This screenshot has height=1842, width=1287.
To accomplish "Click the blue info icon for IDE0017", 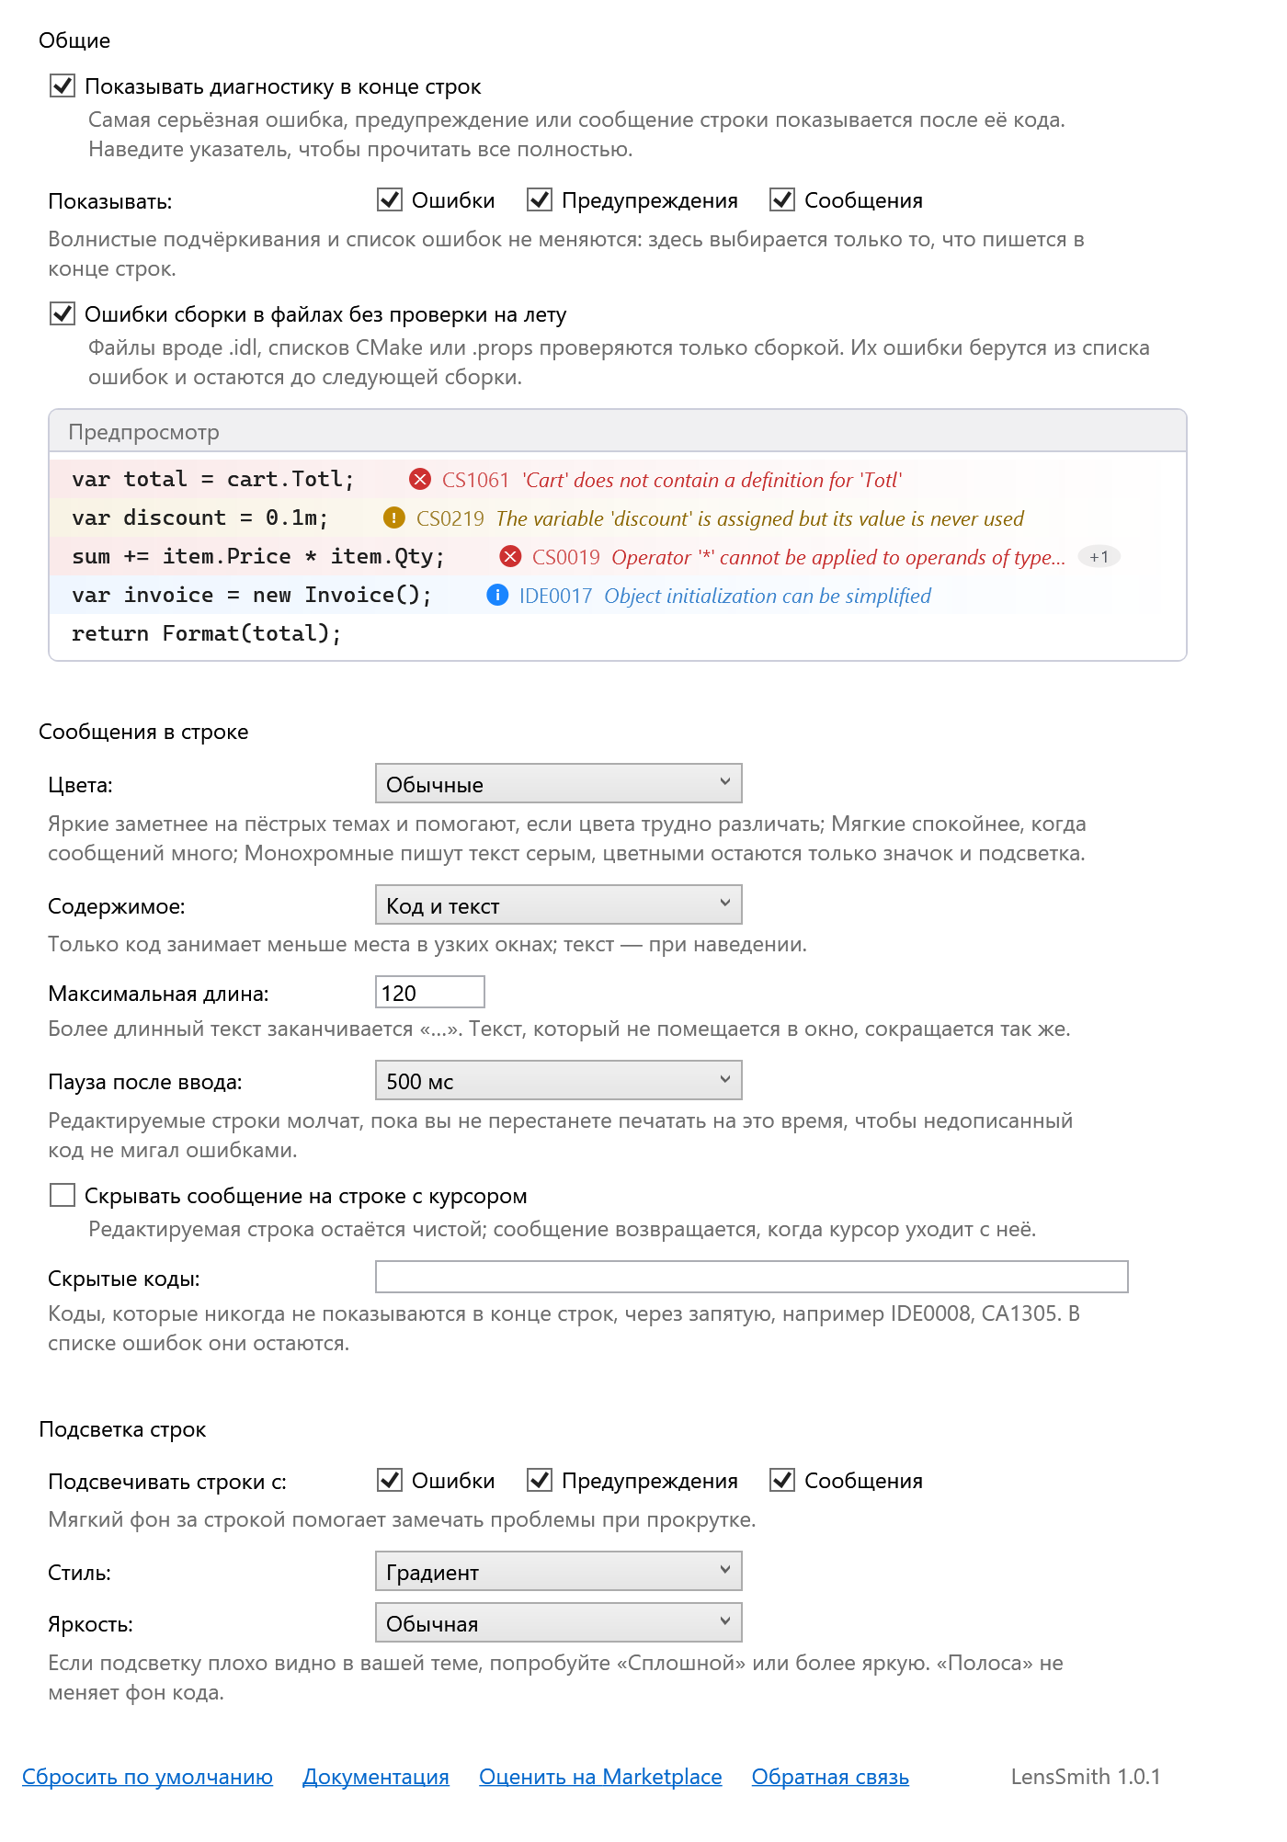I will [x=497, y=595].
